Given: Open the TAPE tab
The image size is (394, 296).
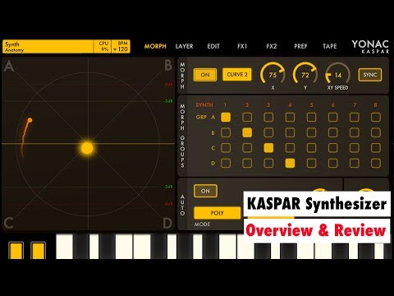Looking at the screenshot, I should pos(329,46).
